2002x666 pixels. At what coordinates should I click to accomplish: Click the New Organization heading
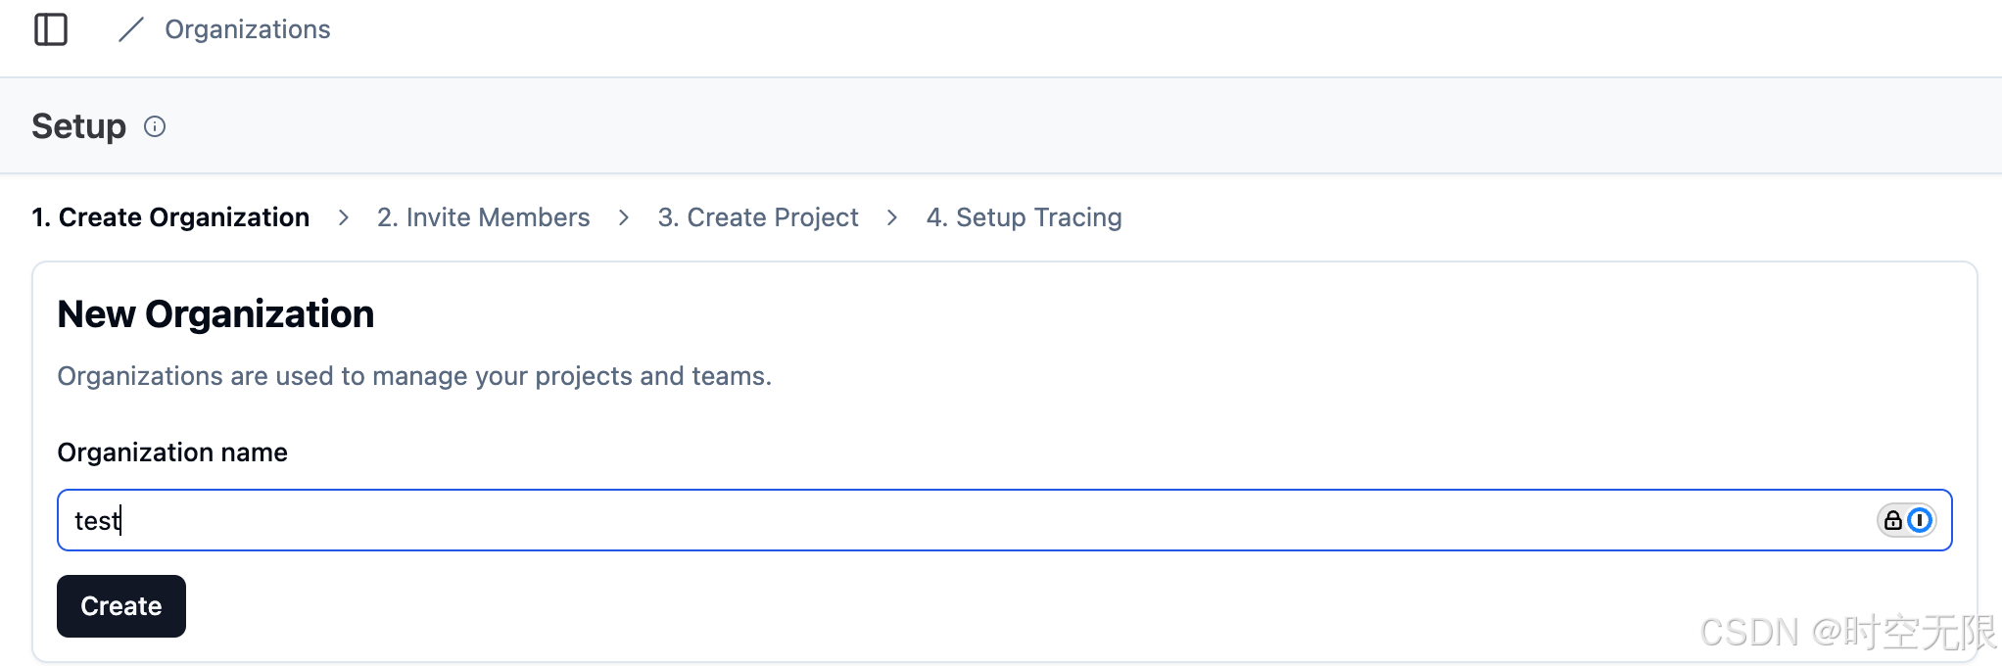[x=215, y=314]
